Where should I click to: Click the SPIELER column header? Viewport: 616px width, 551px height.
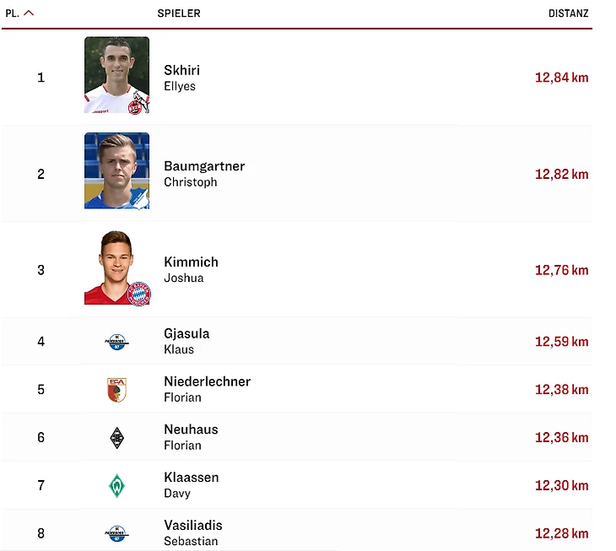(179, 14)
